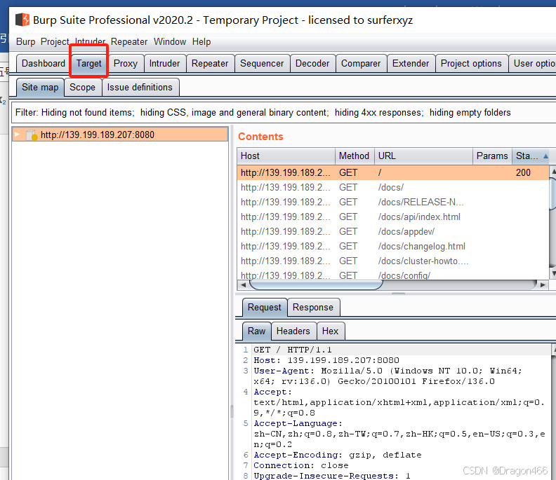
Task: Sort contents by the Method column header
Action: pyautogui.click(x=354, y=156)
